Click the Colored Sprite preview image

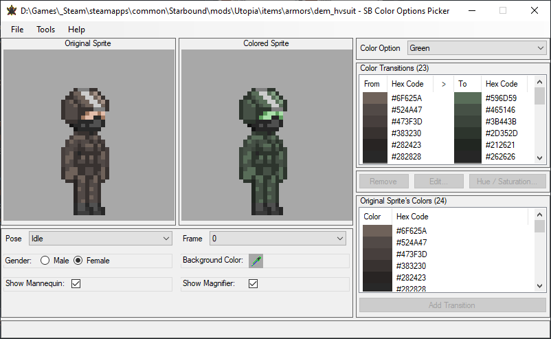(x=267, y=135)
